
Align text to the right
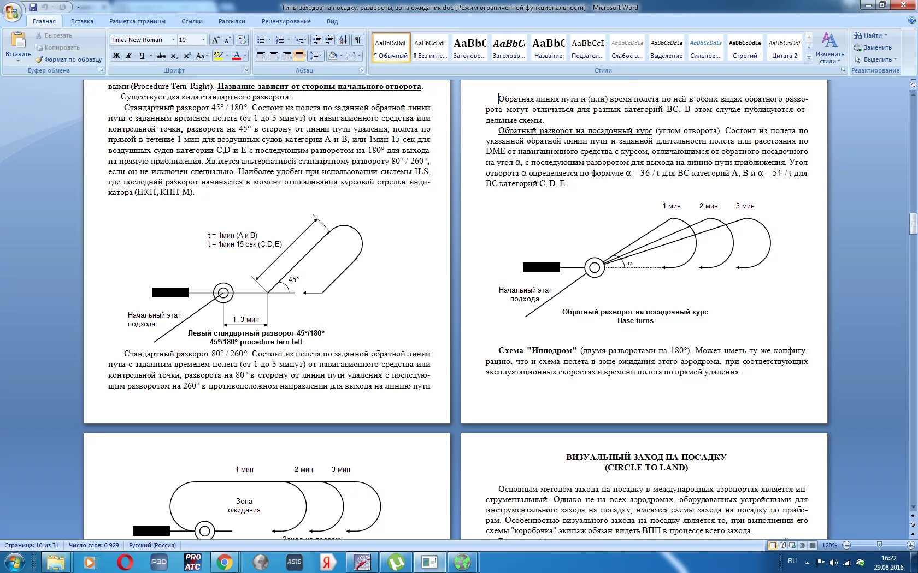[286, 56]
